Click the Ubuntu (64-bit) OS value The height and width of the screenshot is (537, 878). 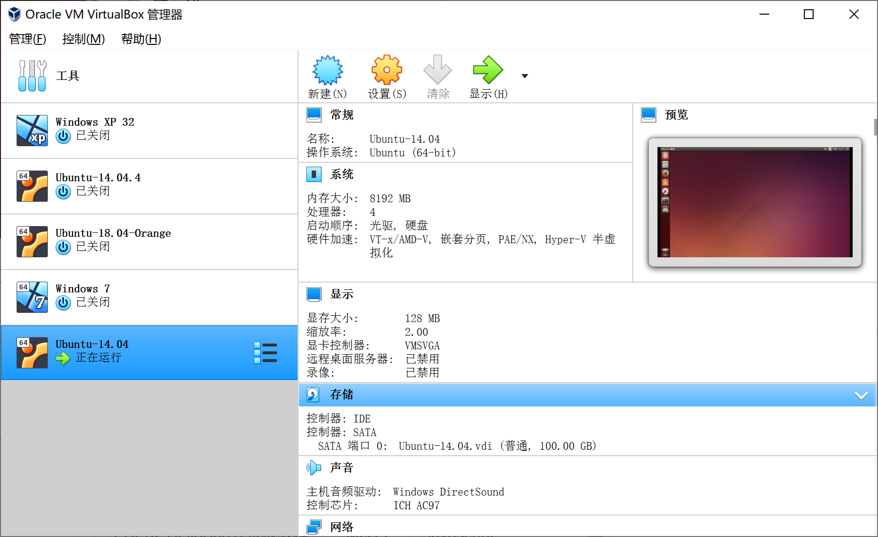point(413,153)
